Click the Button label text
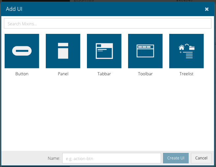The image size is (216, 167). (x=22, y=74)
